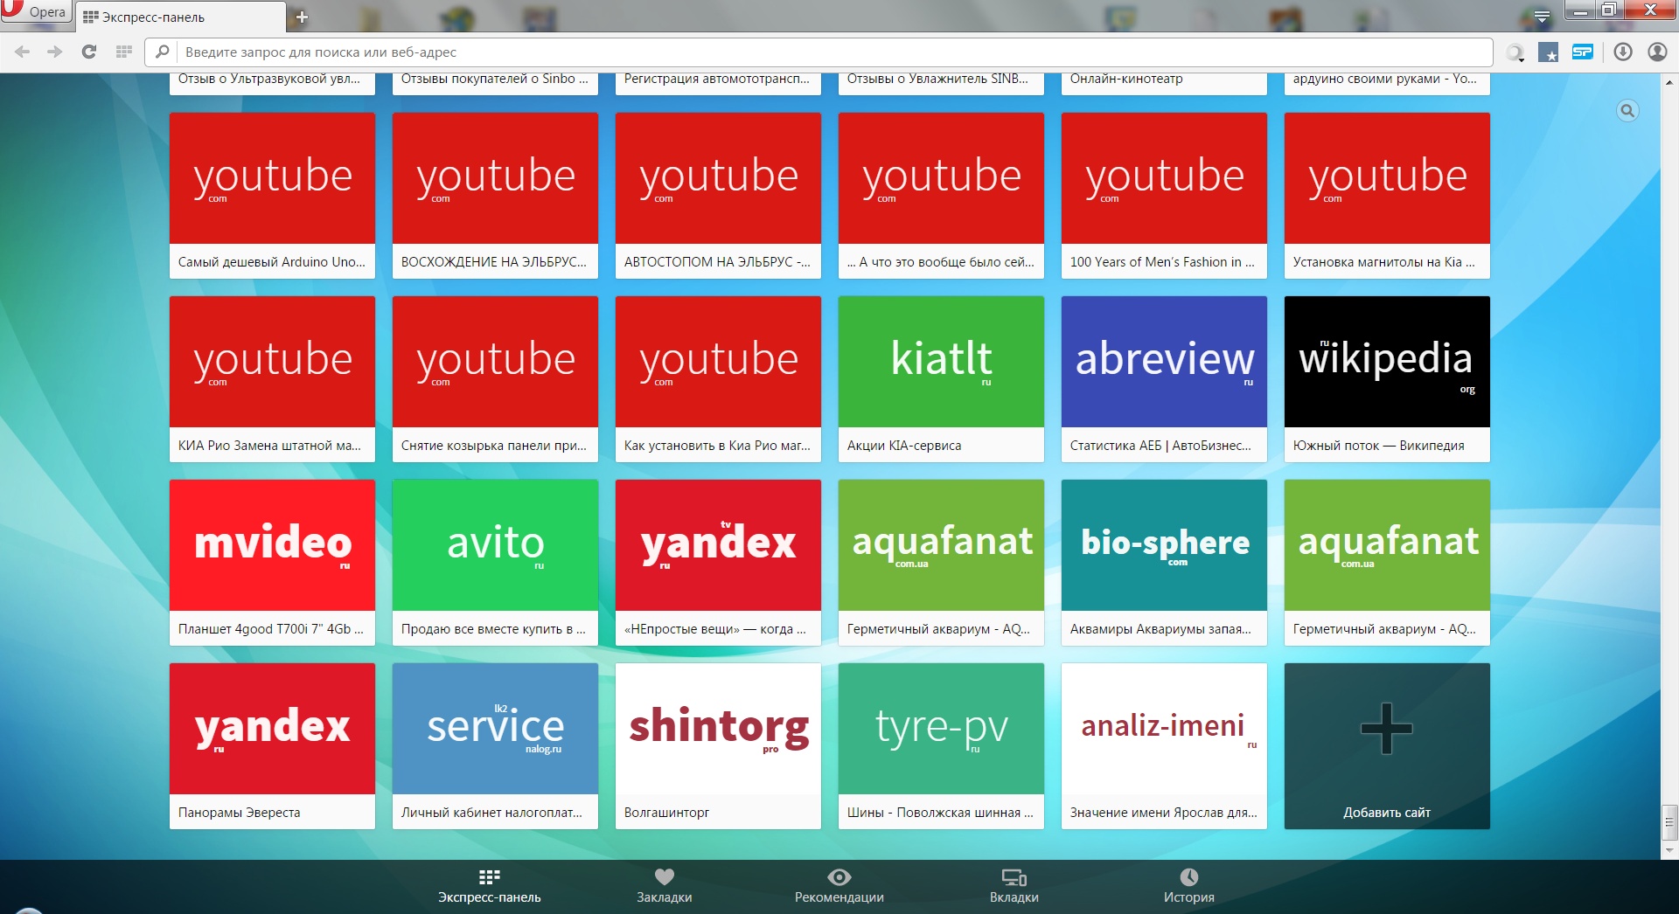The height and width of the screenshot is (914, 1679).
Task: Reload the page with the refresh icon
Action: pyautogui.click(x=89, y=52)
